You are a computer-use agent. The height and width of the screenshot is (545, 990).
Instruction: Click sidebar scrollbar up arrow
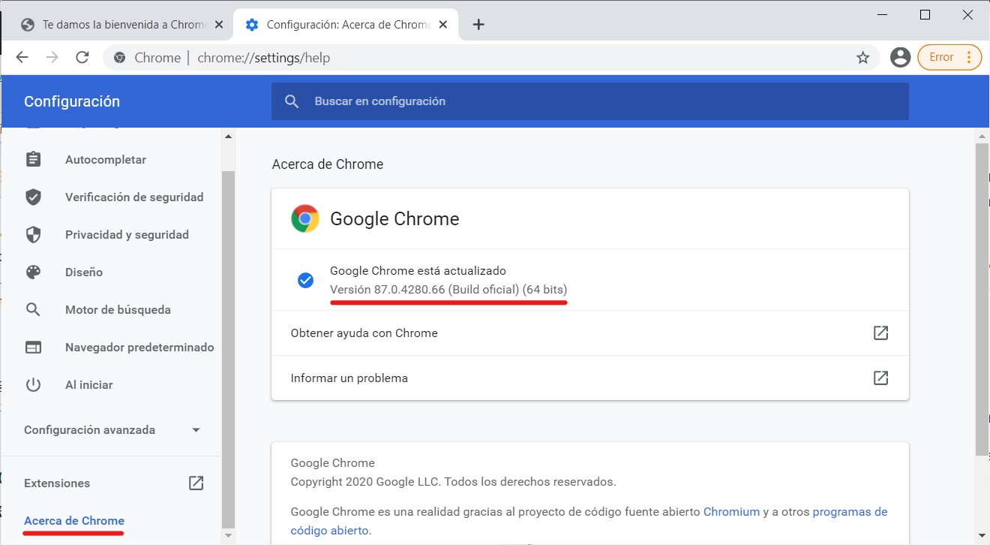pyautogui.click(x=229, y=136)
